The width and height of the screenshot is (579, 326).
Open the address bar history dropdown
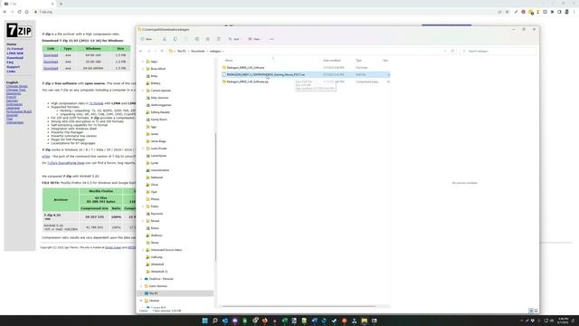point(445,51)
